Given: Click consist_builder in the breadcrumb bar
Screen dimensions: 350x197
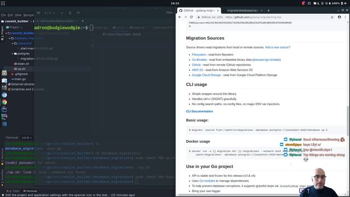Looking at the screenshot, I should [x=17, y=21].
